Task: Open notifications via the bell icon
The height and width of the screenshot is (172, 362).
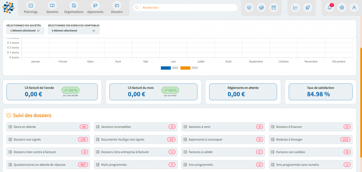Action: pyautogui.click(x=329, y=8)
